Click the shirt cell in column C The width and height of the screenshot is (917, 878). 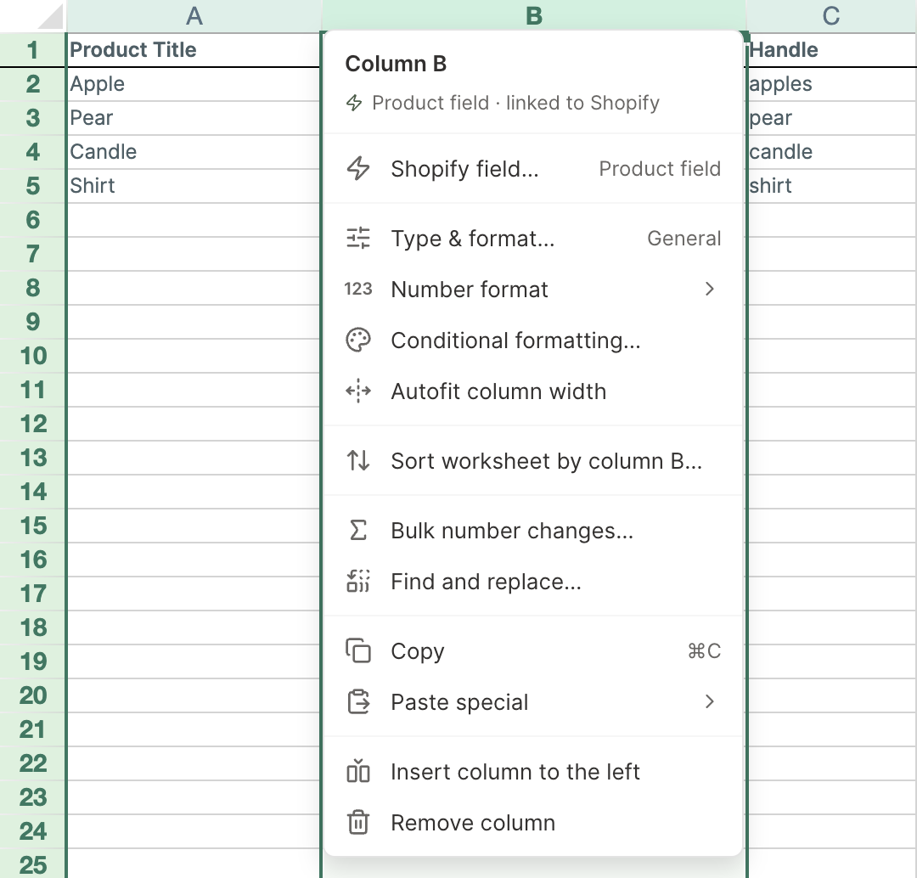(x=832, y=186)
